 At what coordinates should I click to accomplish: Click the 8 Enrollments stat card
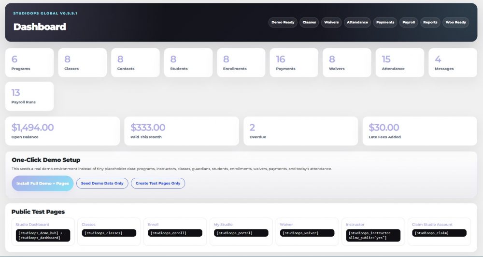(241, 62)
